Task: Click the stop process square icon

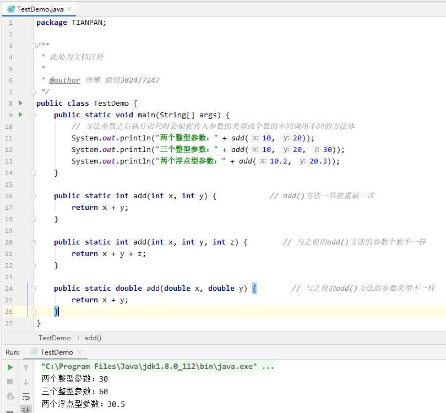Action: click(x=10, y=382)
